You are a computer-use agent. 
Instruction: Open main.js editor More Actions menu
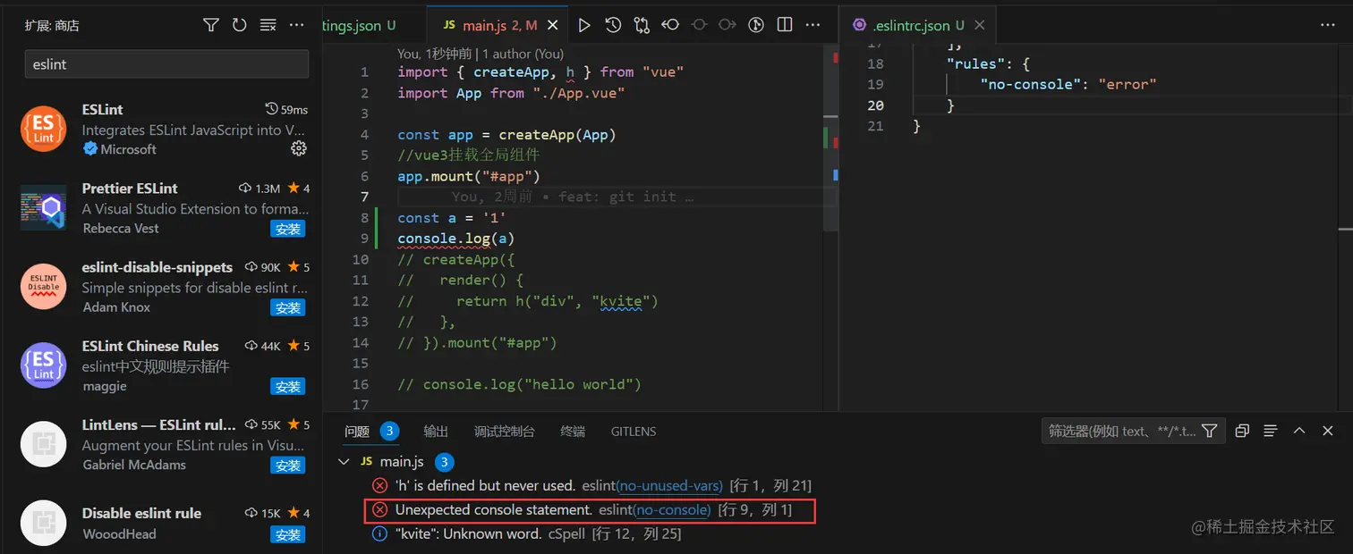813,25
